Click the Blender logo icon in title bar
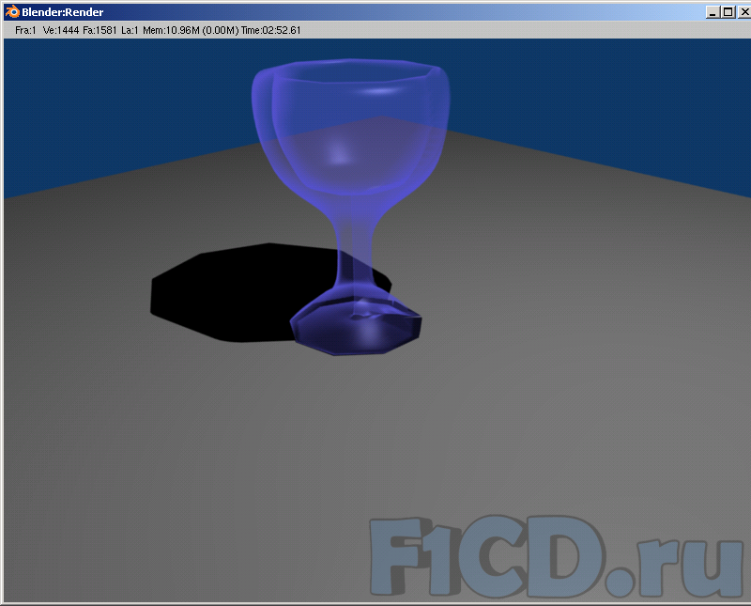The image size is (751, 606). tap(12, 11)
